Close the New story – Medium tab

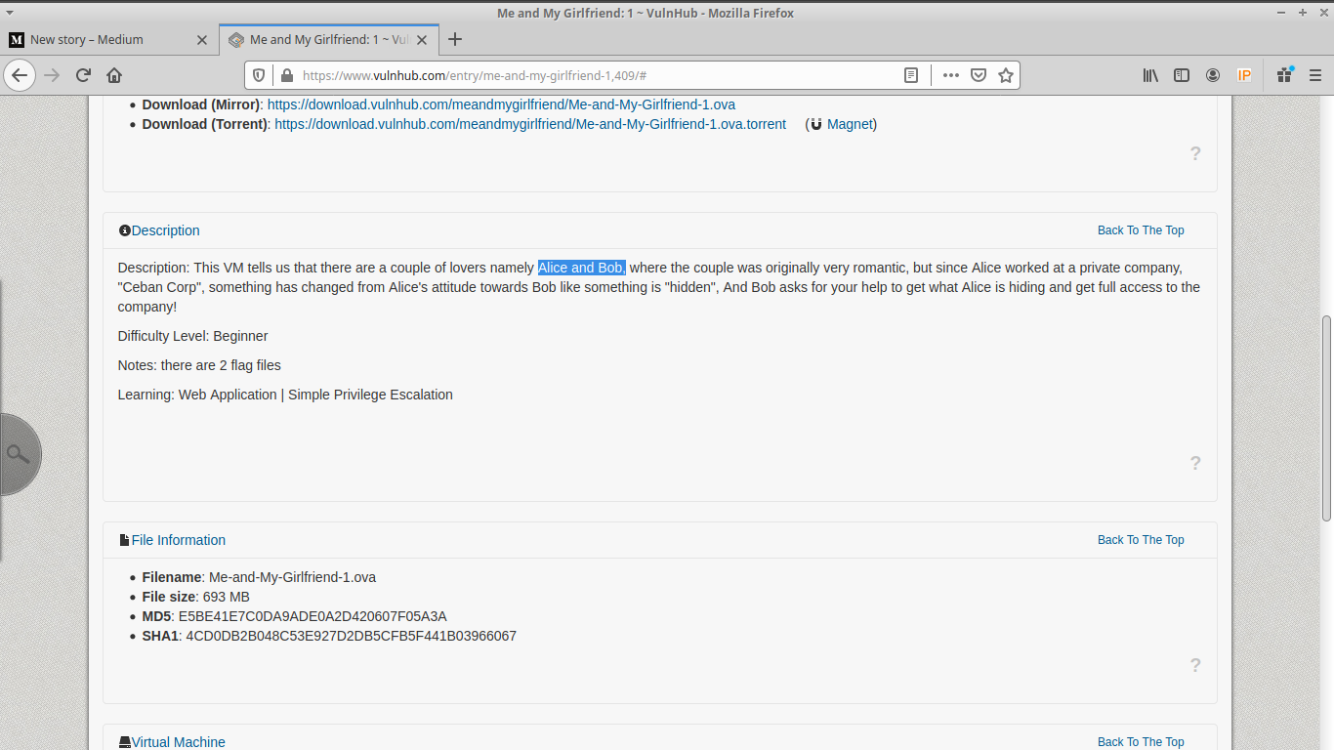click(x=202, y=40)
